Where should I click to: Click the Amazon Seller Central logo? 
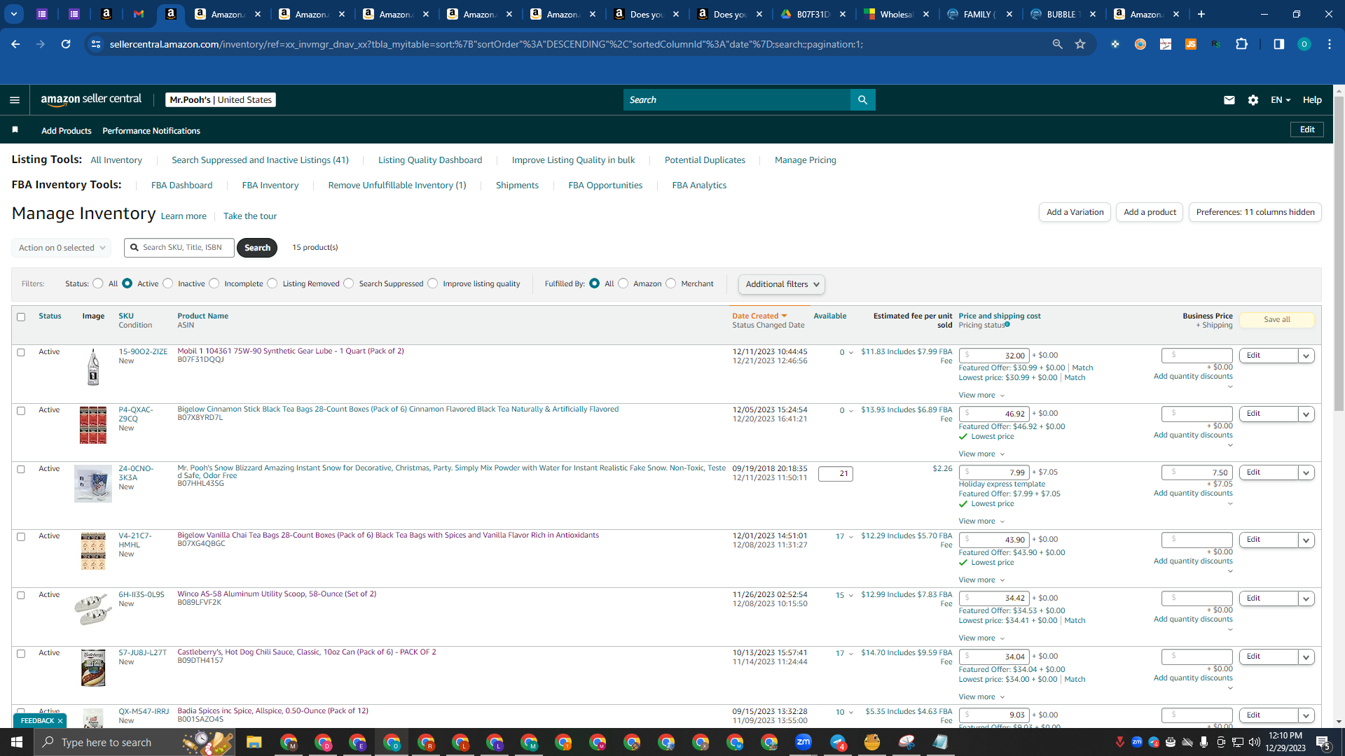[91, 99]
